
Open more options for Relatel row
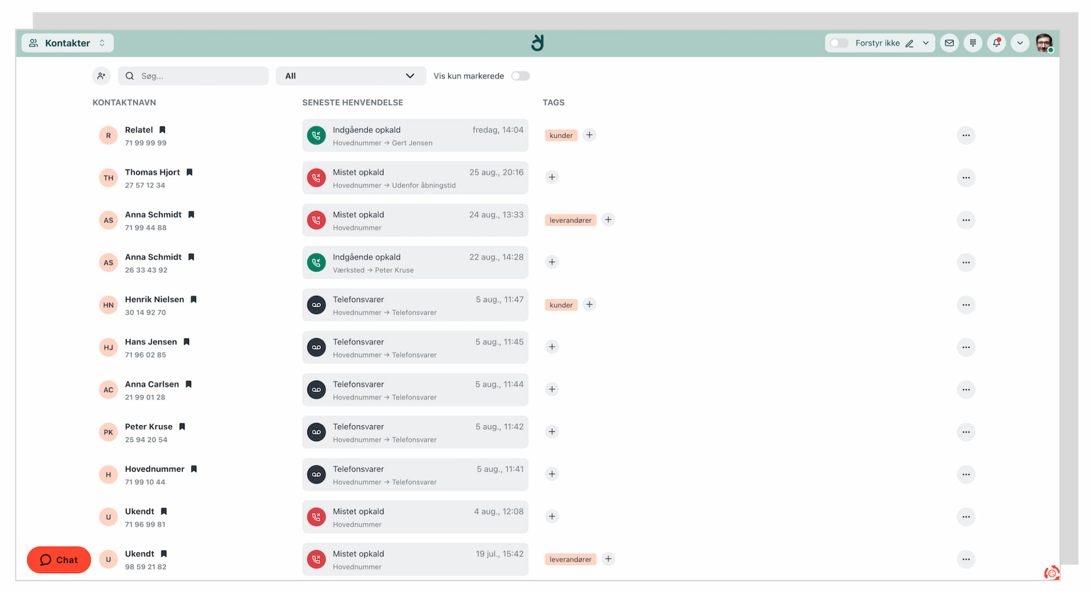[x=966, y=135]
